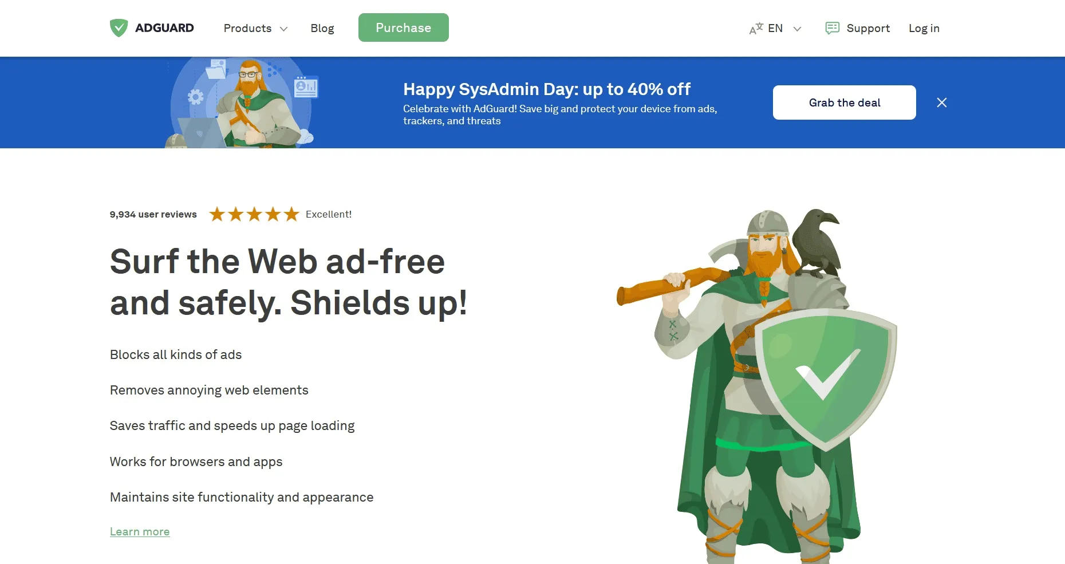The height and width of the screenshot is (564, 1065).
Task: Click the language translate icon
Action: pyautogui.click(x=756, y=29)
